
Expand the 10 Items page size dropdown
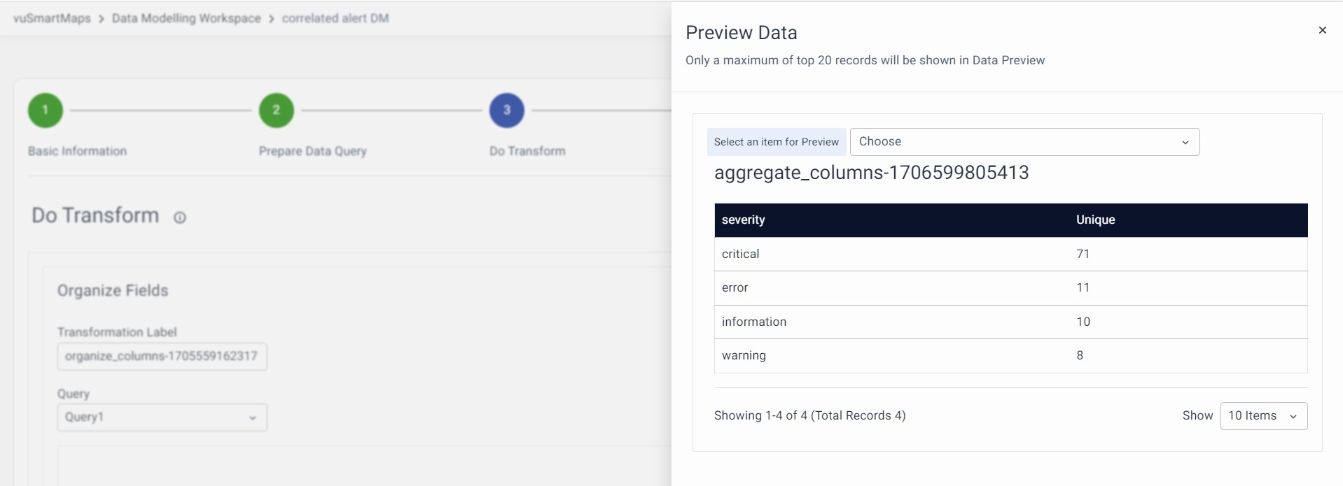click(1263, 416)
